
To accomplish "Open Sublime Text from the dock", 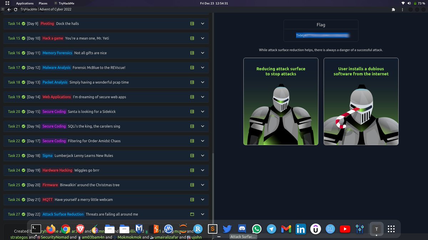I will pos(212,229).
